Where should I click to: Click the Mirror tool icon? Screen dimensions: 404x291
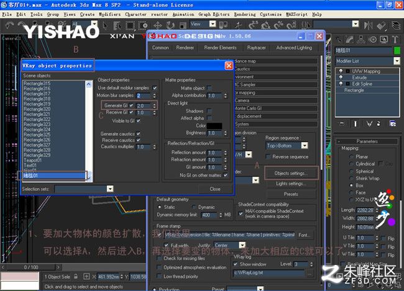click(369, 25)
